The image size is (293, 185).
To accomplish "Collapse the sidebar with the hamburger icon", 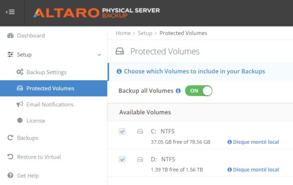I will 10,12.
